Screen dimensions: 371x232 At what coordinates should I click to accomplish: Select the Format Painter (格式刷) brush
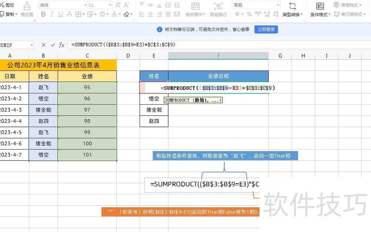click(x=27, y=9)
